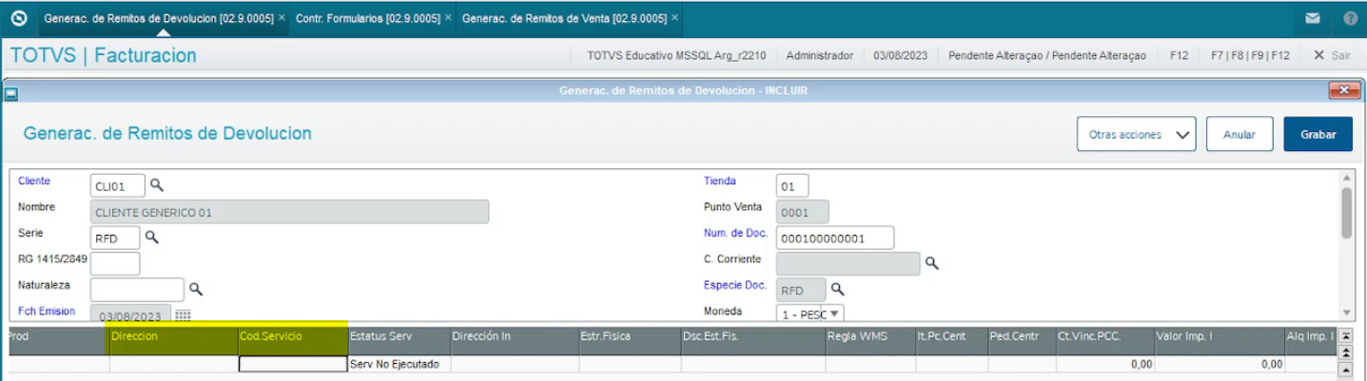Click the F7 | F8 | F9 | F12 shortcuts
The width and height of the screenshot is (1367, 381).
[x=1250, y=55]
